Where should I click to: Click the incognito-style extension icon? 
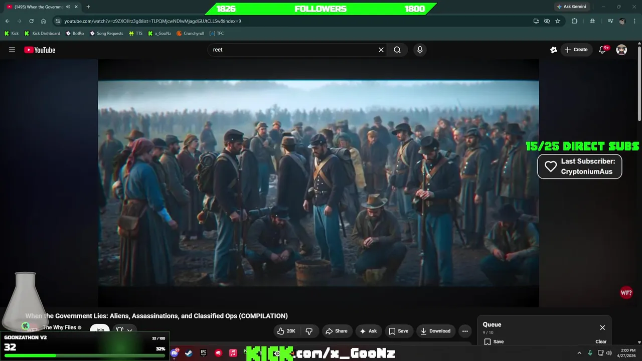pyautogui.click(x=592, y=21)
